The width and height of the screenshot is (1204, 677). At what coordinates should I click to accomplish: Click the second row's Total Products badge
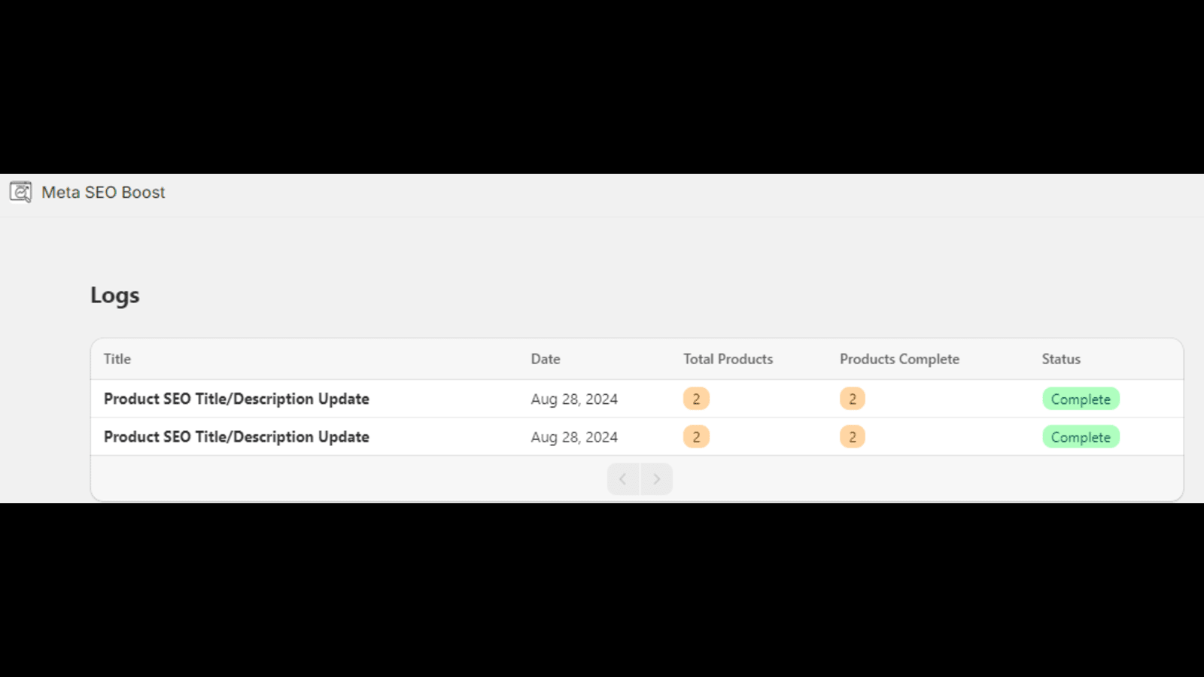tap(696, 437)
